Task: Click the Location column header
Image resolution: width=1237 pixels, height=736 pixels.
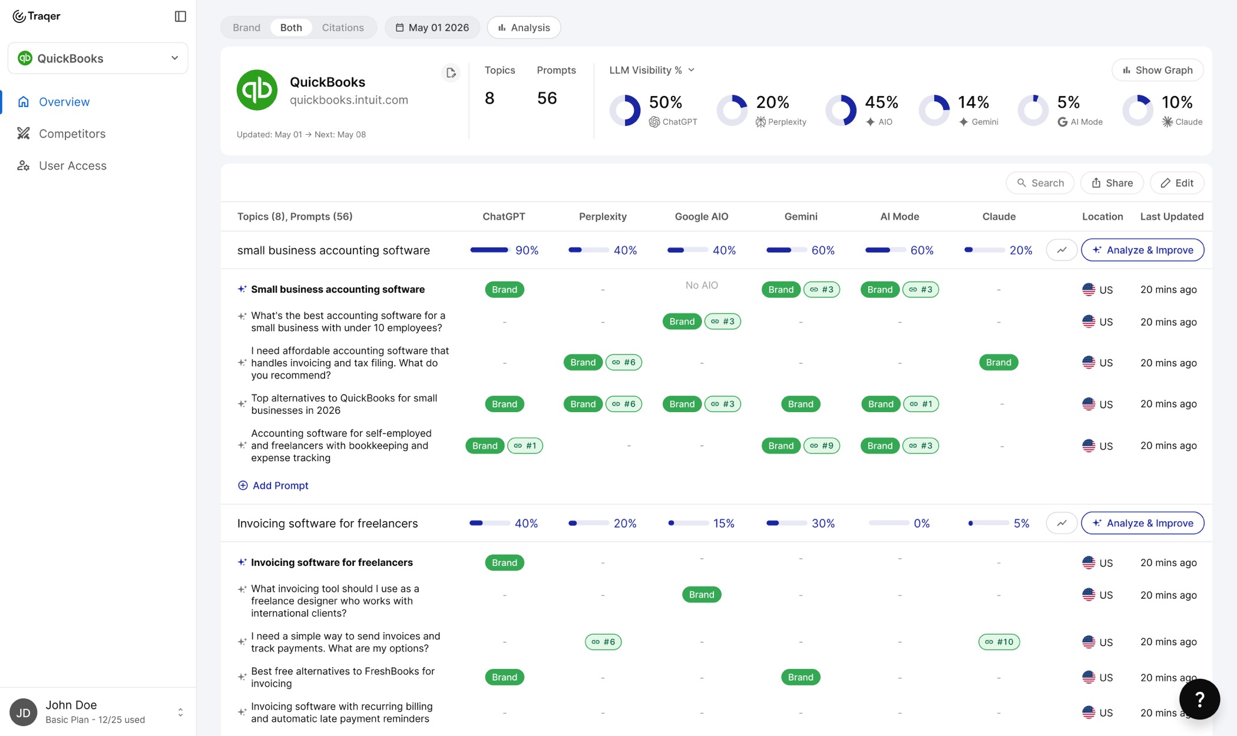Action: click(1102, 216)
